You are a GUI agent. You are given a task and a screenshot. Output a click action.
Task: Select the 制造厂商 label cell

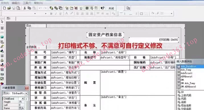click(x=40, y=62)
